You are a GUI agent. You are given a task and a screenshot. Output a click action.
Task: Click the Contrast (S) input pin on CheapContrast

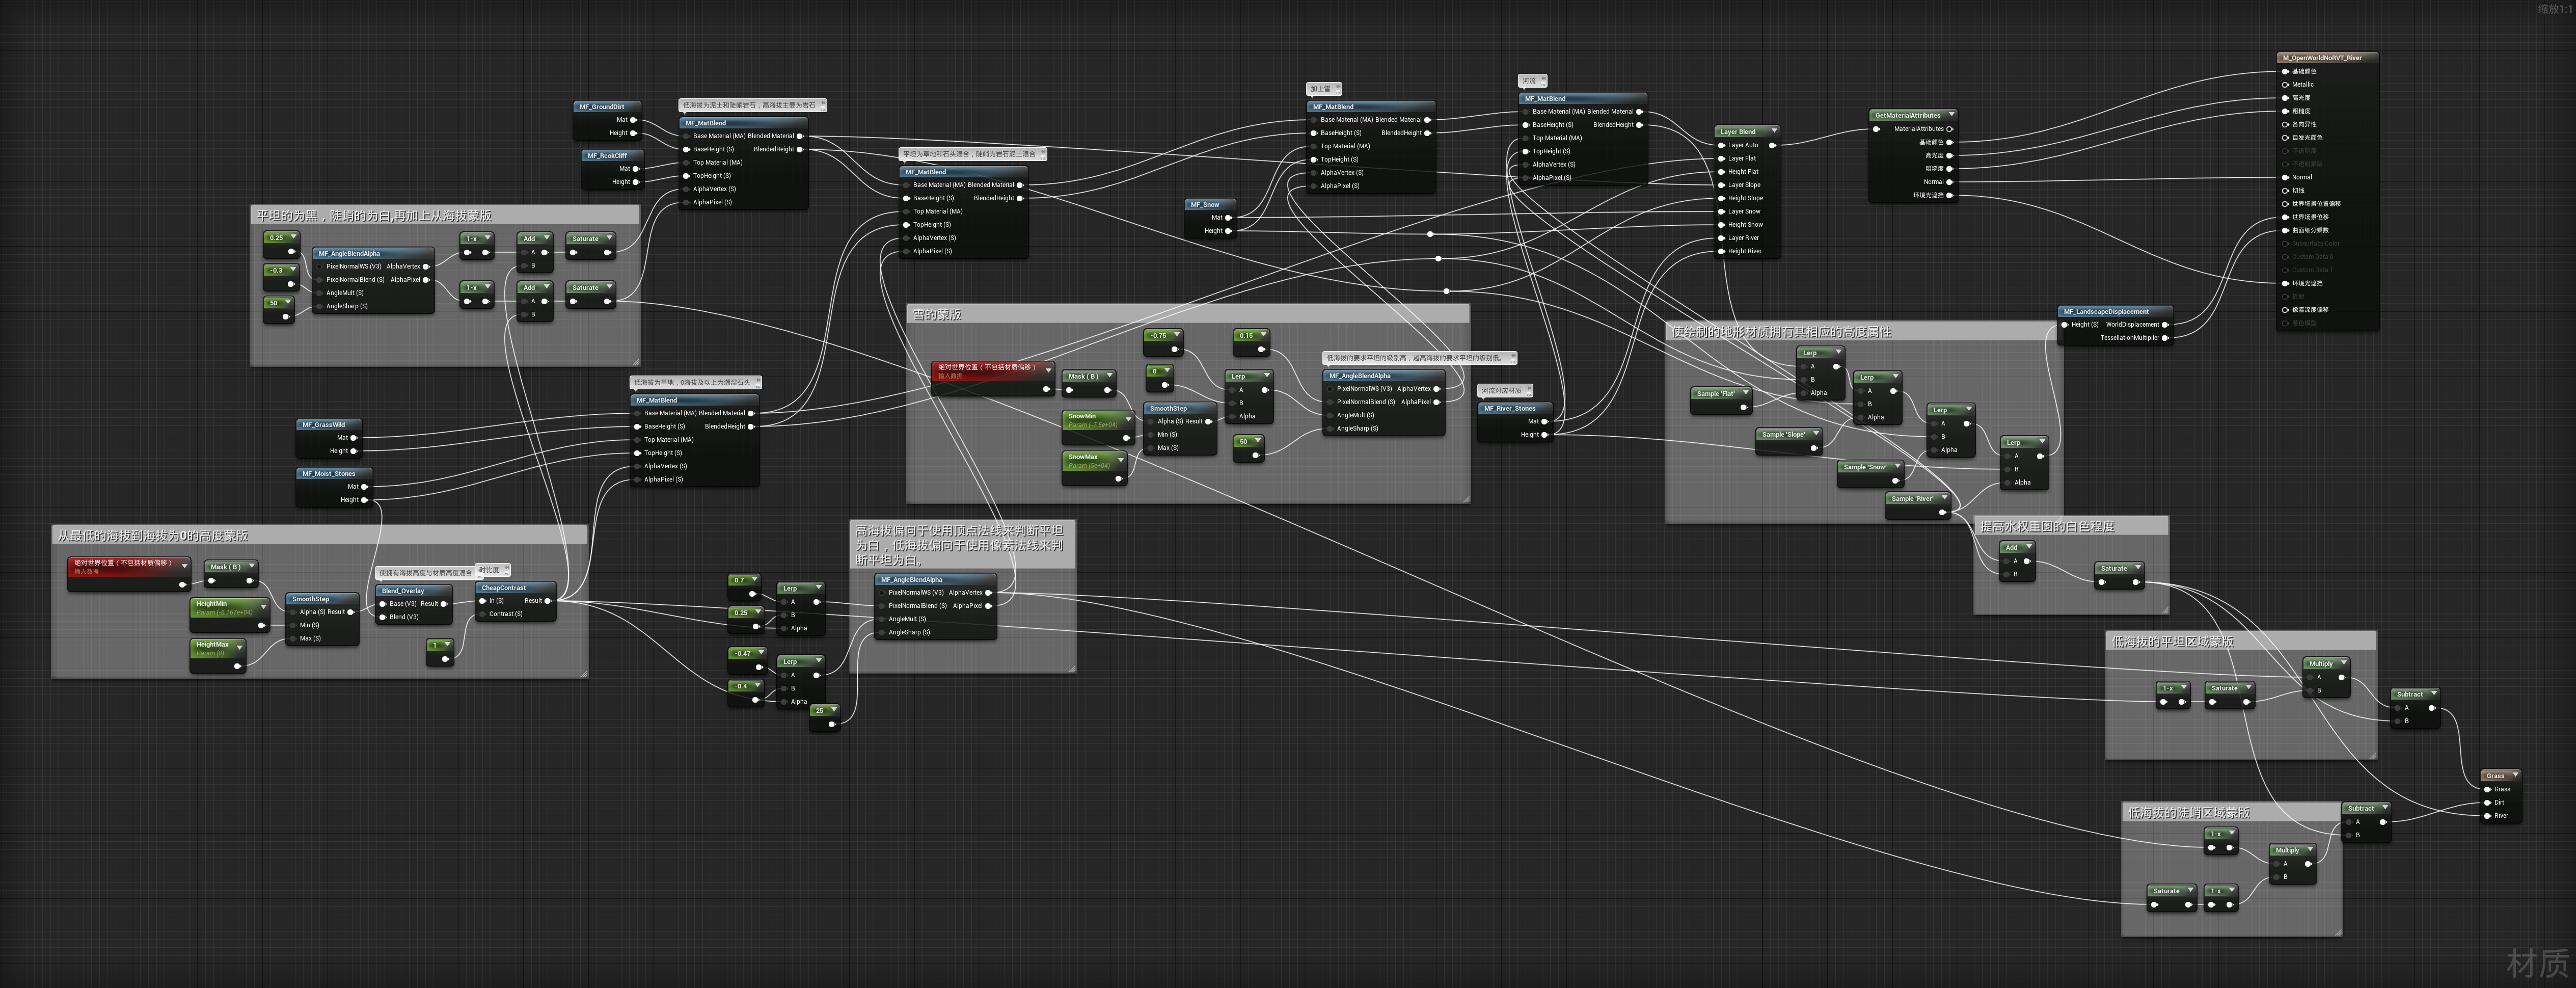tap(483, 614)
